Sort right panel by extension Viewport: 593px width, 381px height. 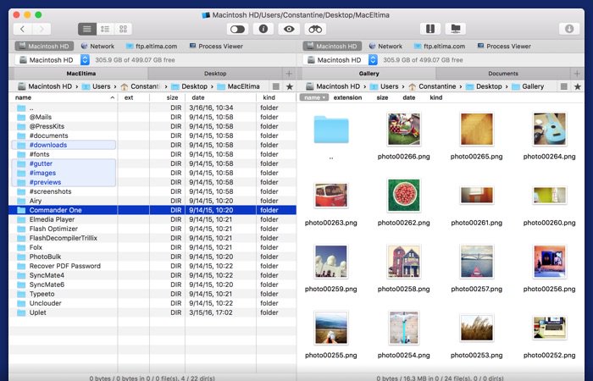[347, 97]
